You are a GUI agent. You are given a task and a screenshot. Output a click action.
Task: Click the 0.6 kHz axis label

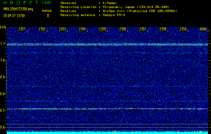pos(3,127)
